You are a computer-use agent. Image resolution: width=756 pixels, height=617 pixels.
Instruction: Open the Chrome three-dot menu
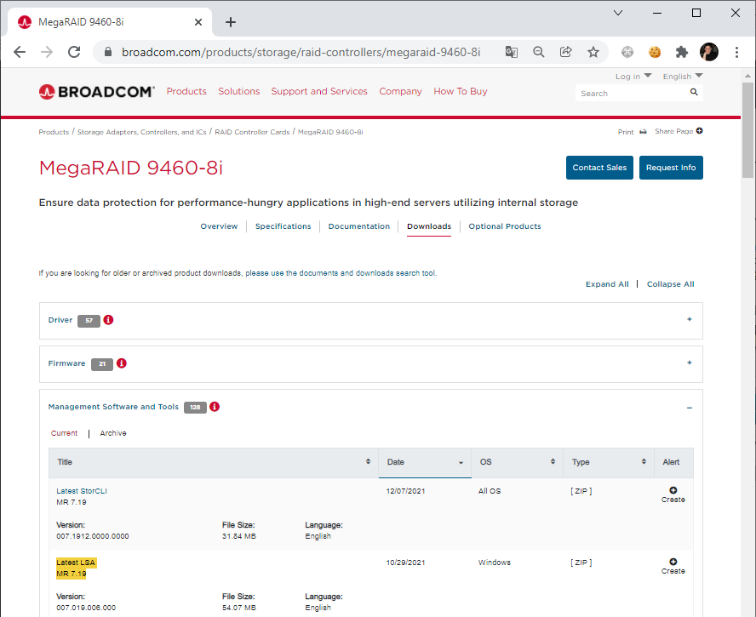click(x=736, y=52)
